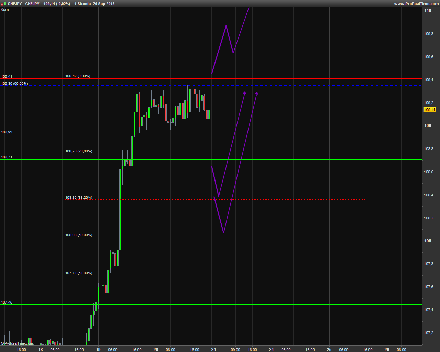Click the Kurs panel label
Image resolution: width=440 pixels, height=352 pixels.
tap(5, 10)
